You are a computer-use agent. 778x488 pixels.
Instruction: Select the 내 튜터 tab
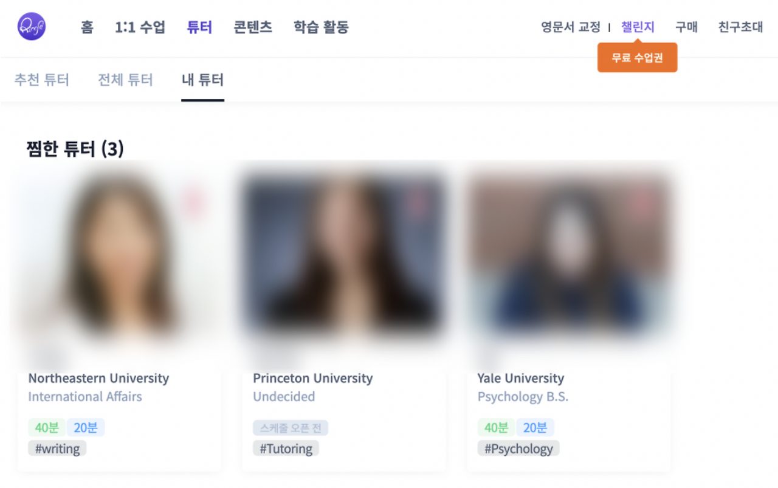click(203, 80)
